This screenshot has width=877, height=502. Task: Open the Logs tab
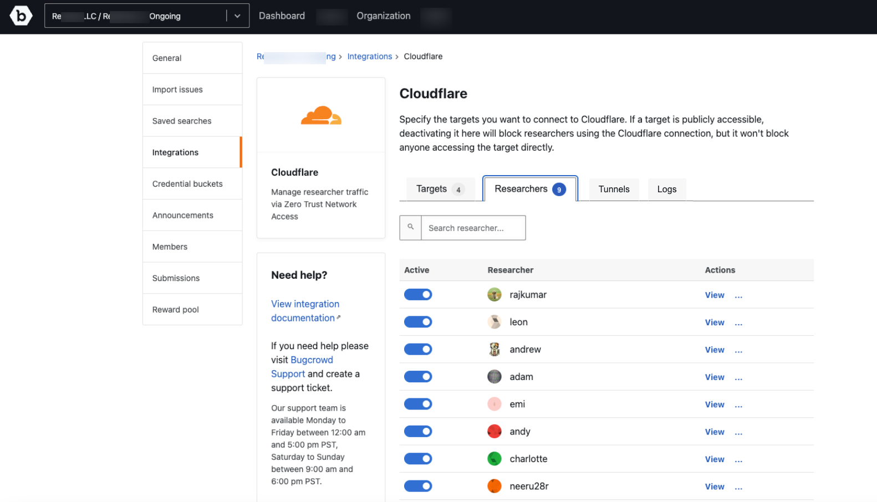[667, 189]
